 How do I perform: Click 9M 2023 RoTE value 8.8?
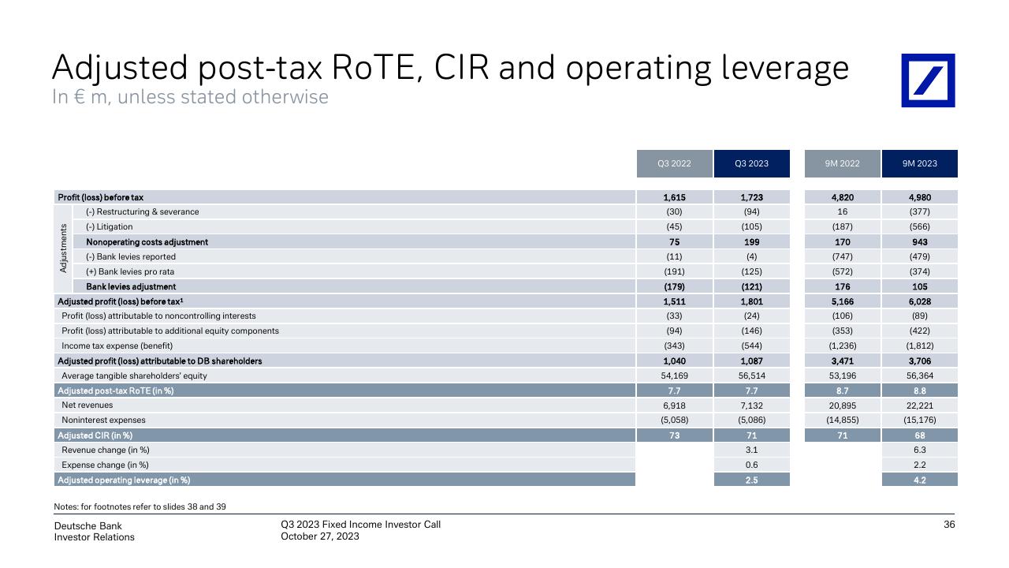pyautogui.click(x=920, y=390)
